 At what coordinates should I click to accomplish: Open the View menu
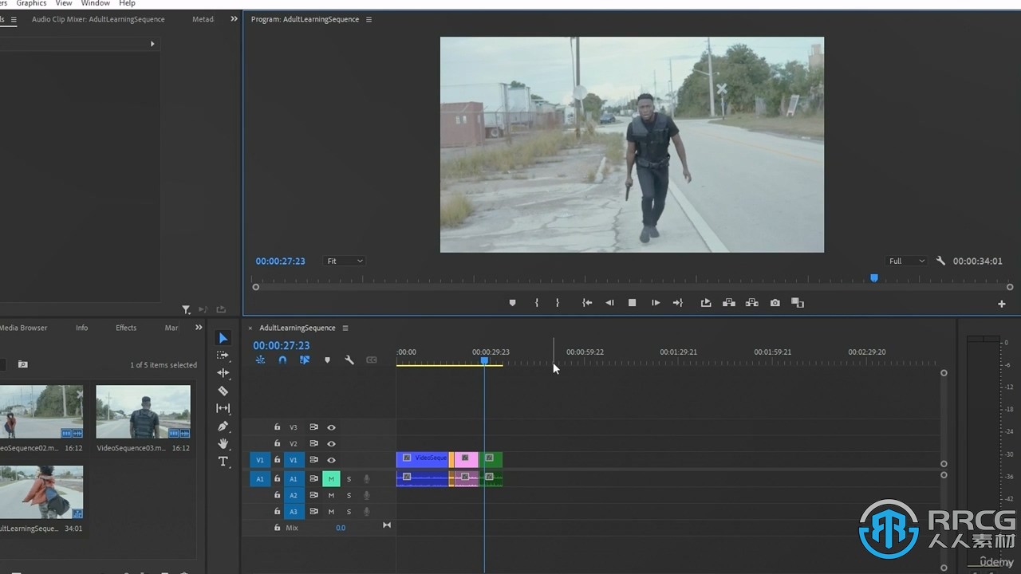point(64,3)
